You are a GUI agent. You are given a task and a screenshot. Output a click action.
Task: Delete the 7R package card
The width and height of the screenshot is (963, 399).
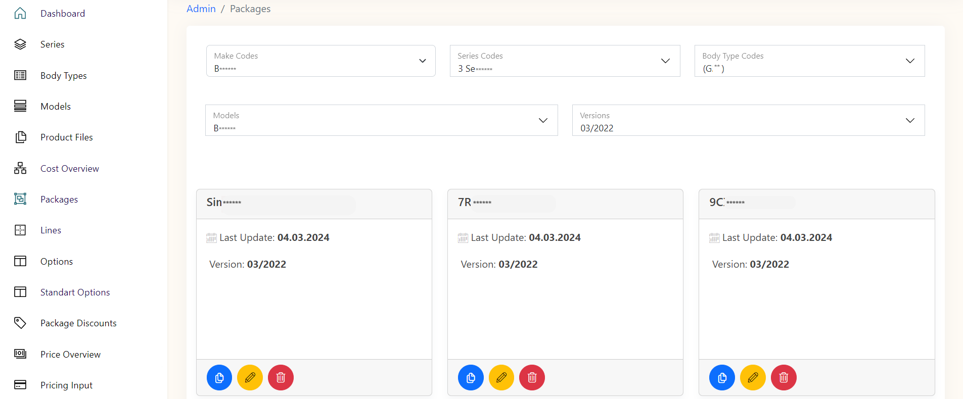point(532,378)
